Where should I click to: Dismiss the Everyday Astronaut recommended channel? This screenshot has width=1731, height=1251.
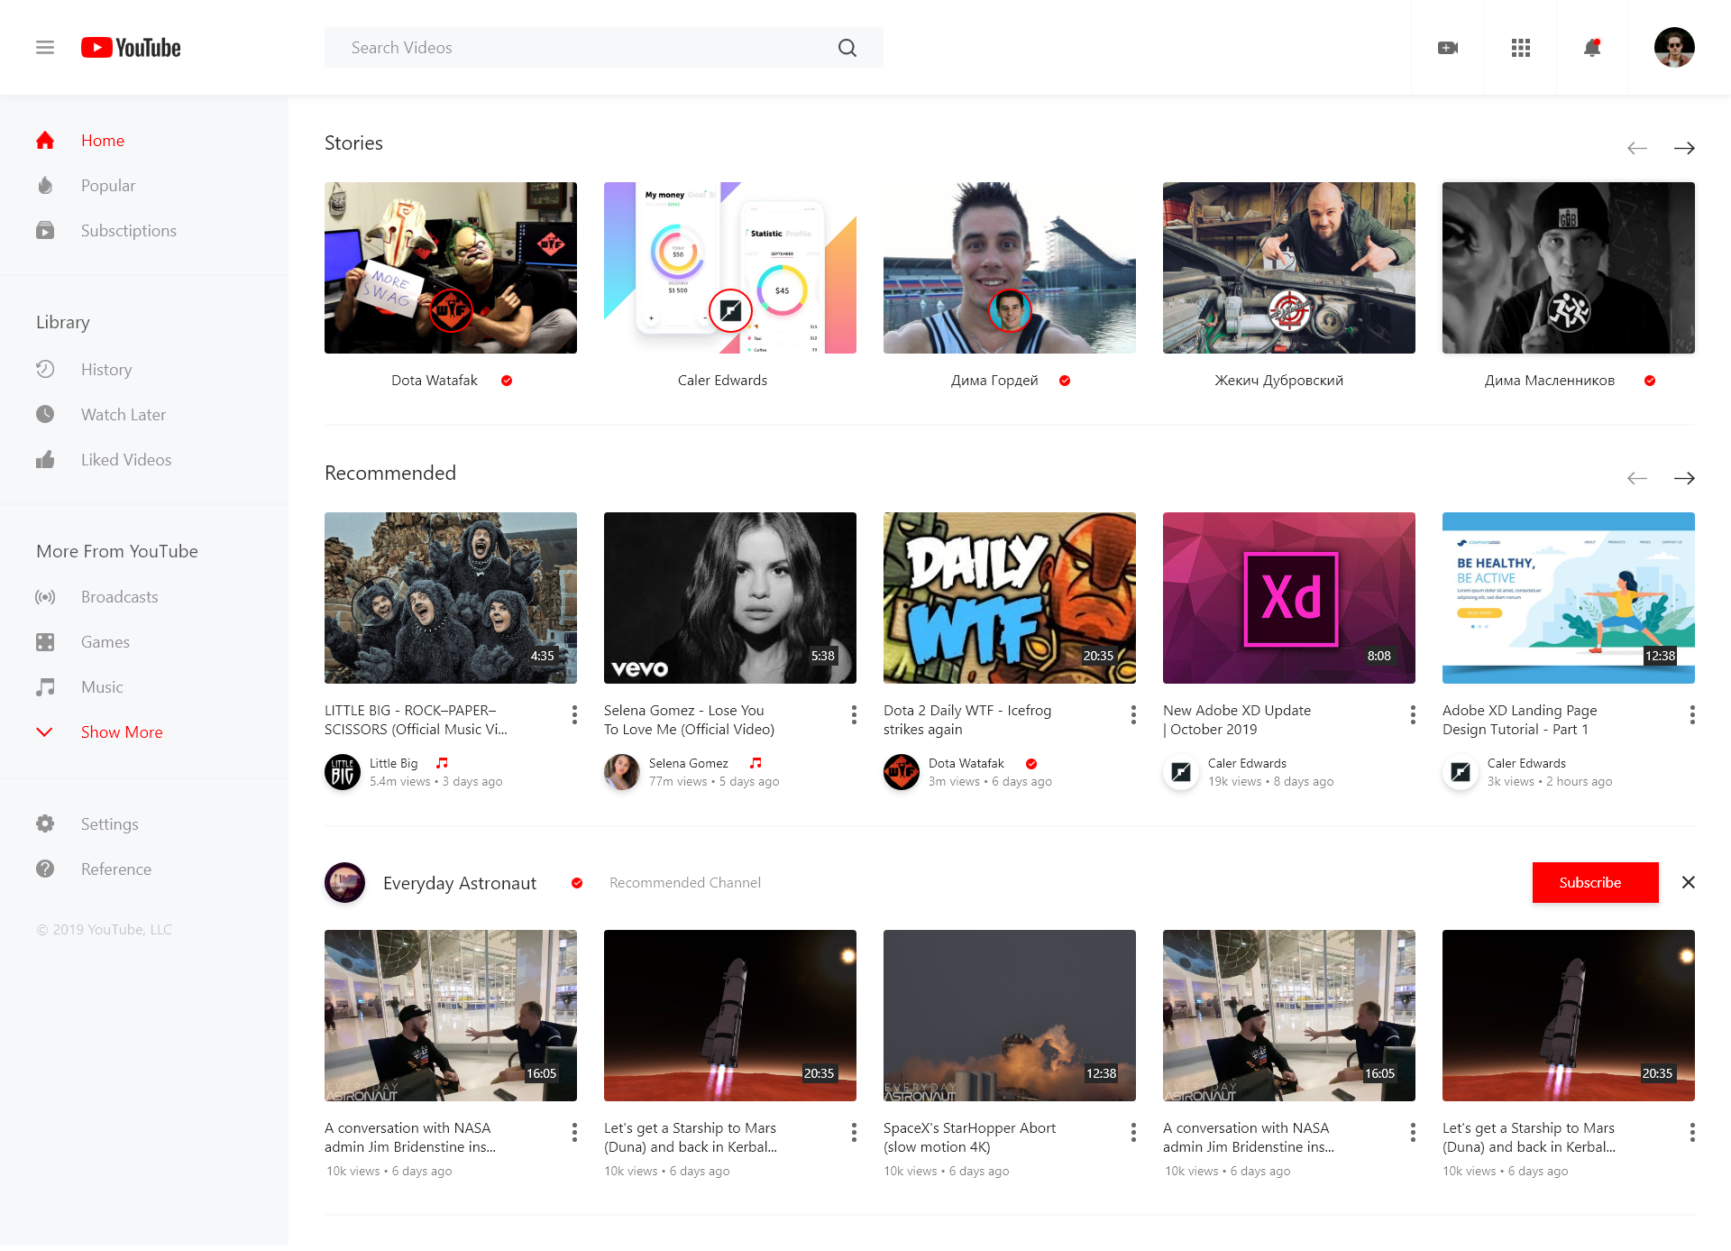1688,882
